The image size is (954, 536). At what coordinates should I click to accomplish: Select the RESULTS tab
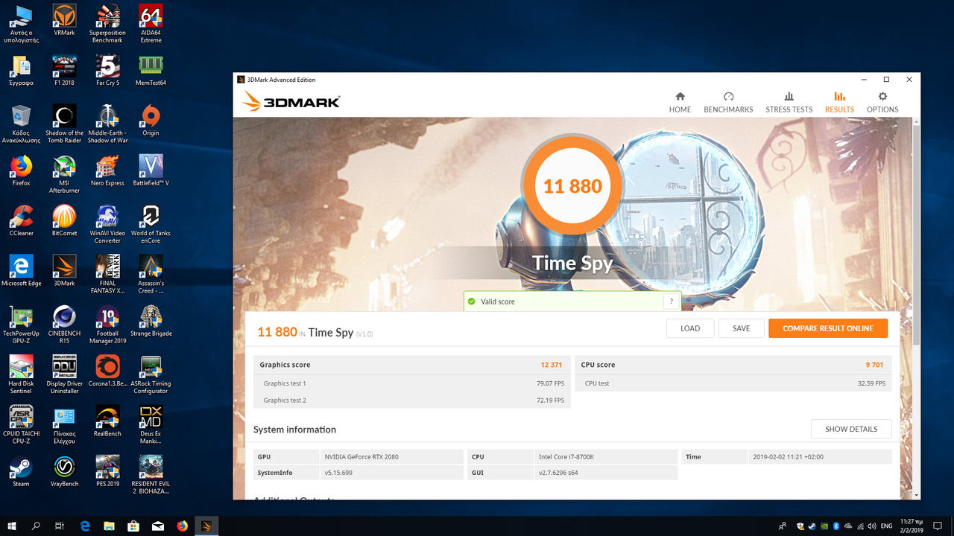839,103
